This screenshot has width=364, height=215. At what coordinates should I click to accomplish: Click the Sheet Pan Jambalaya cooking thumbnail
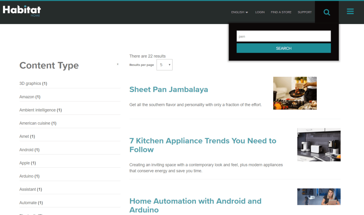[295, 93]
